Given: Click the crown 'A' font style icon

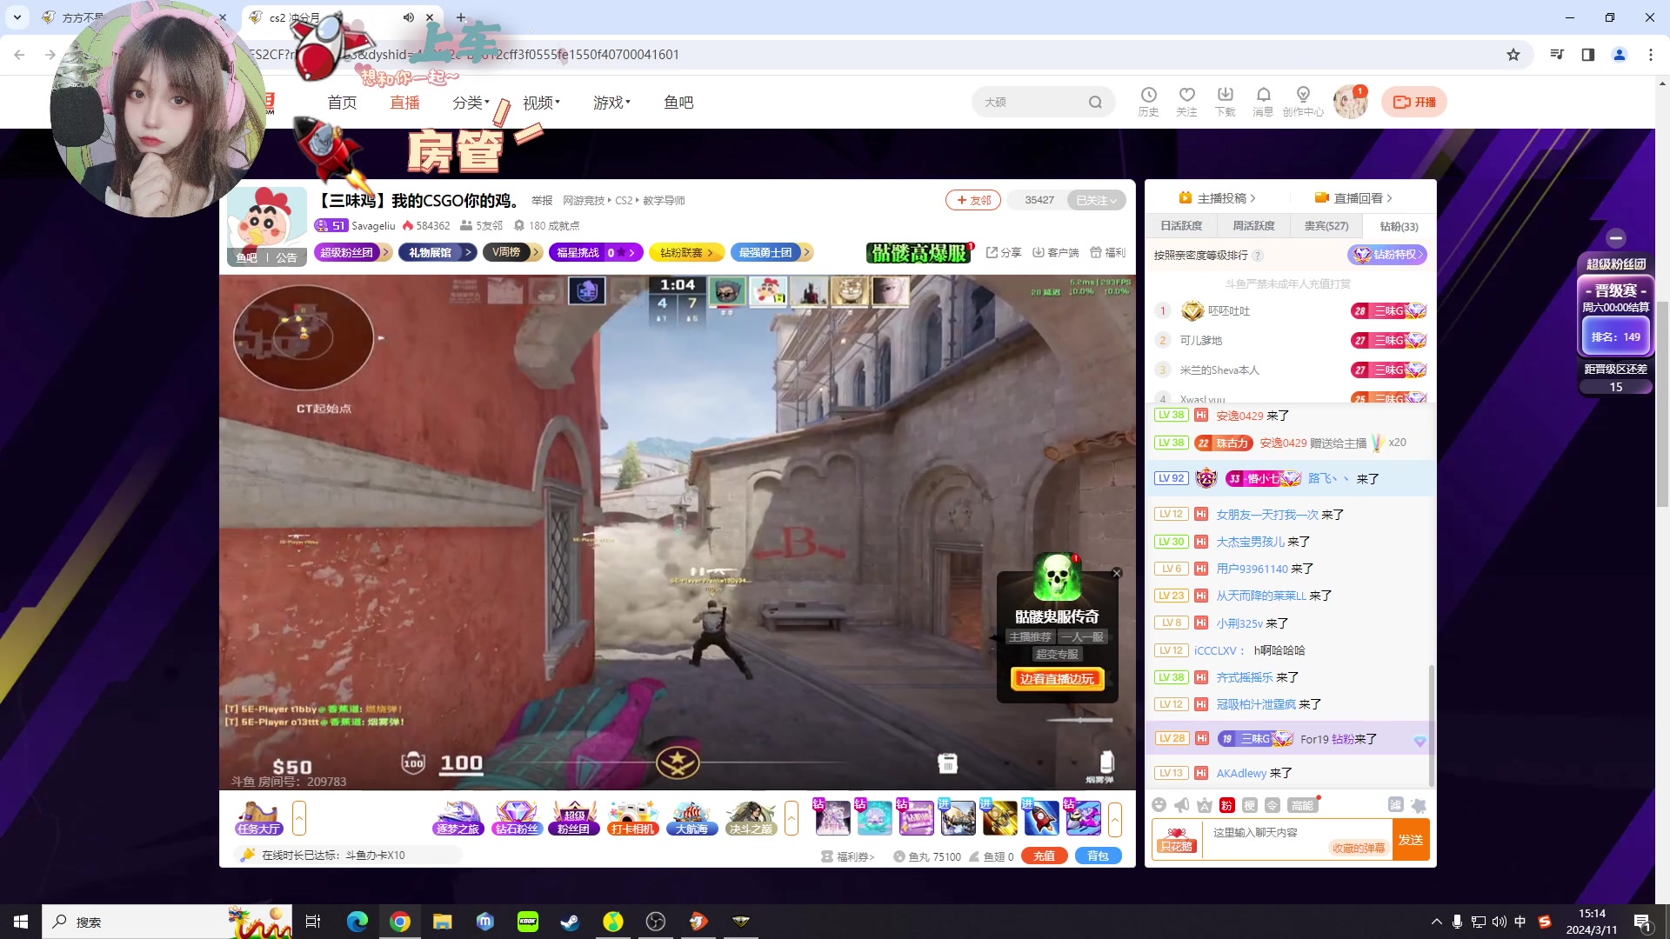Looking at the screenshot, I should click(1204, 805).
